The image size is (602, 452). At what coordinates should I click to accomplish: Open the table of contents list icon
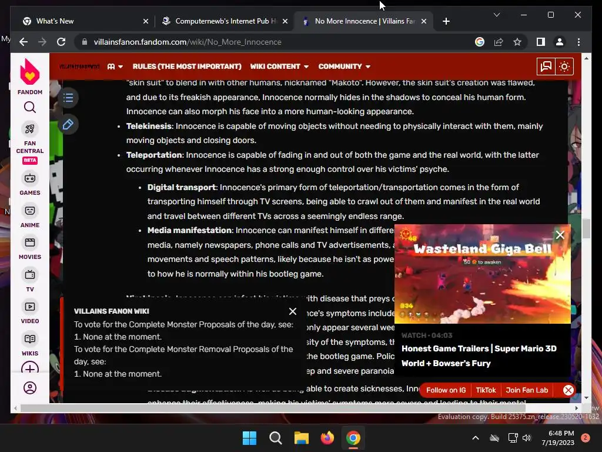[68, 98]
